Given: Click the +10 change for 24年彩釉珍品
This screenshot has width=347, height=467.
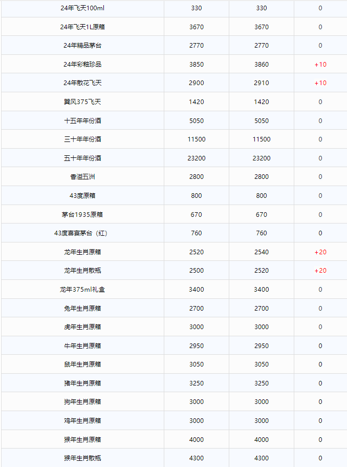Looking at the screenshot, I should click(x=320, y=65).
